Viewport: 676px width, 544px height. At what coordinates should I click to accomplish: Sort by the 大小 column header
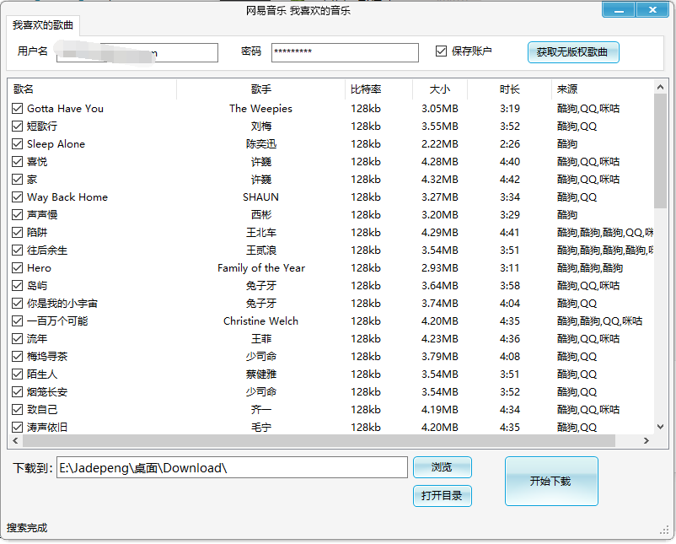[440, 89]
